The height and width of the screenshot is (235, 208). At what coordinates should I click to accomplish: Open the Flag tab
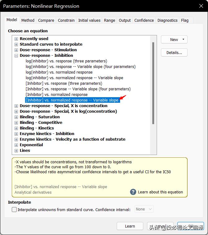(185, 20)
